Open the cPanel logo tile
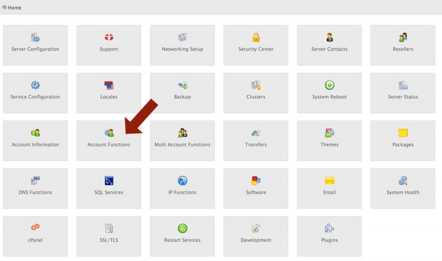 (x=35, y=236)
